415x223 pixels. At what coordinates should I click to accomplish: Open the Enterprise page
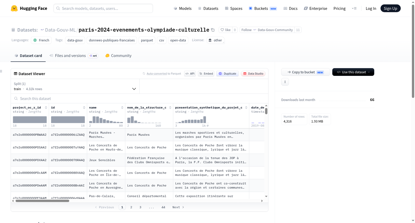coord(315,8)
